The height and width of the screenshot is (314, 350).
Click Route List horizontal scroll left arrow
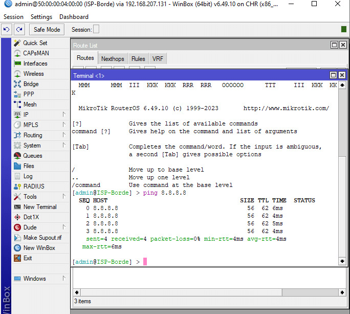(77, 292)
